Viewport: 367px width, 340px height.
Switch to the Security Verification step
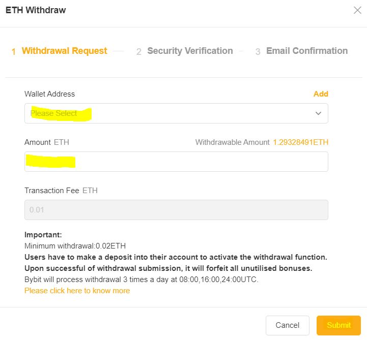(x=190, y=51)
